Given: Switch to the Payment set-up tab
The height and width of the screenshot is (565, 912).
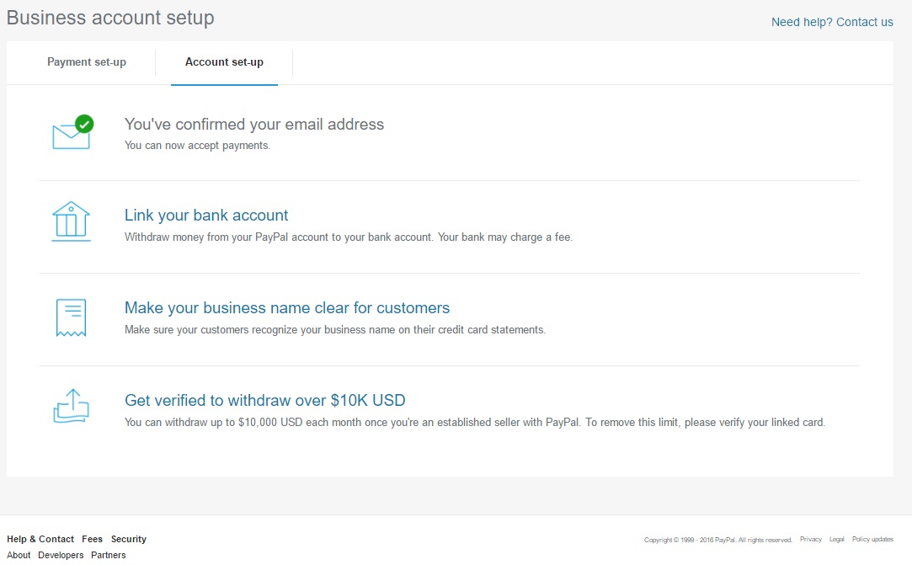Looking at the screenshot, I should 87,62.
